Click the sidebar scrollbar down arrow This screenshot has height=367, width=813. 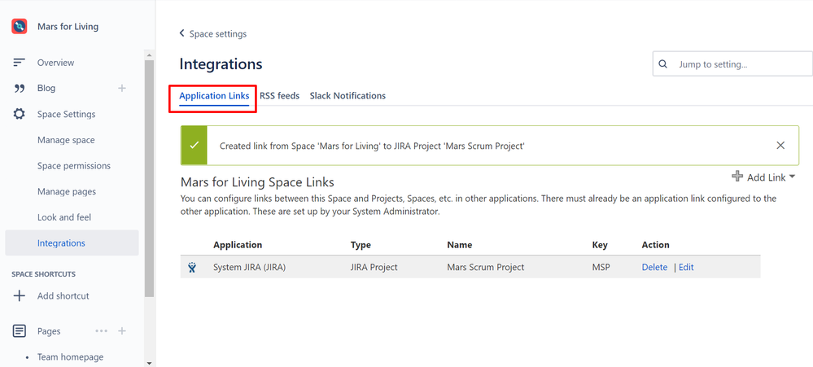(149, 363)
